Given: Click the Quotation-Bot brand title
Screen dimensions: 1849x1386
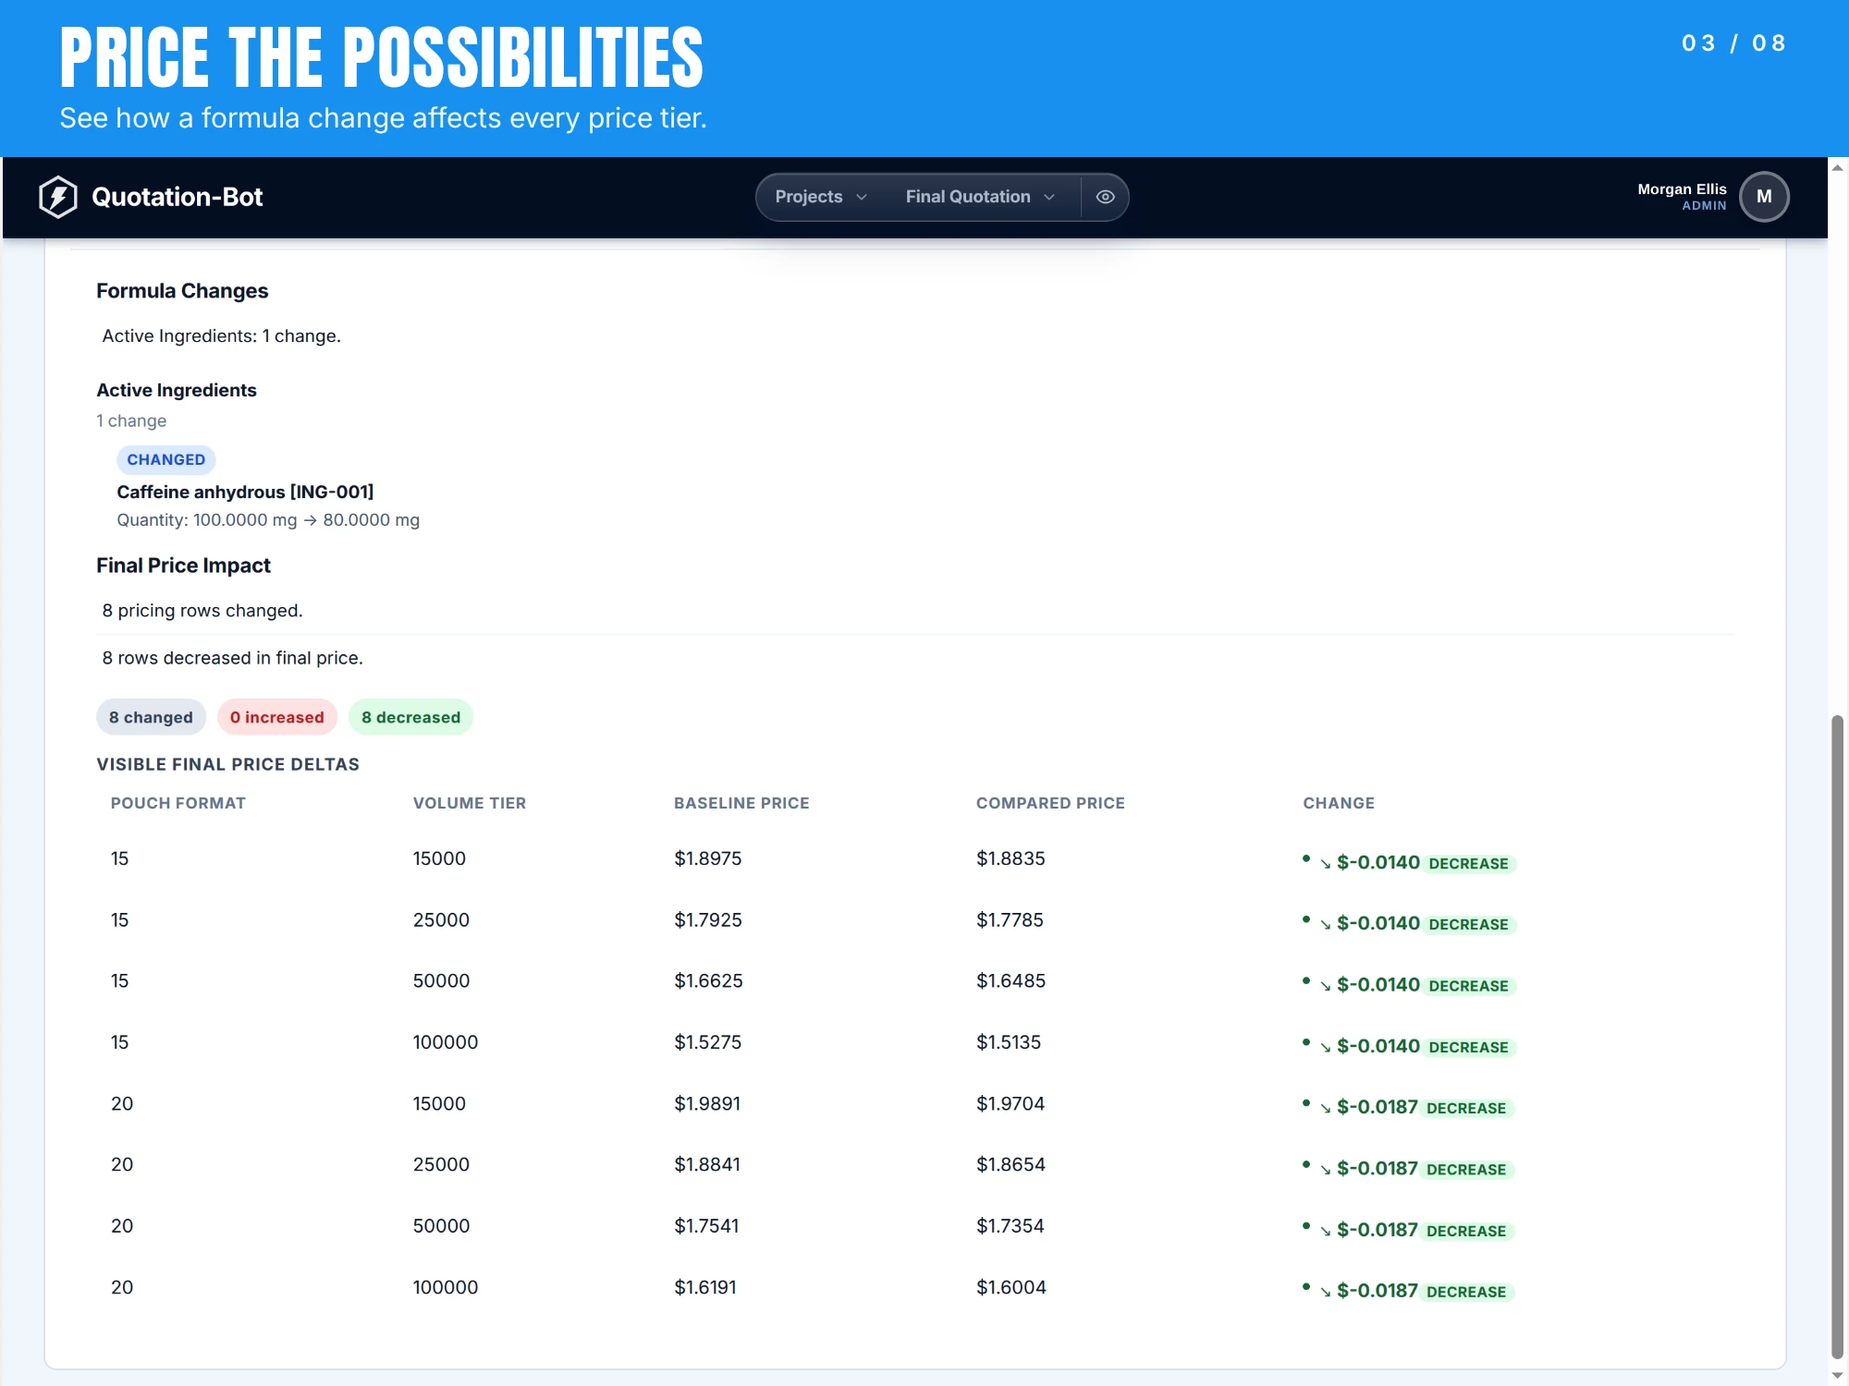Looking at the screenshot, I should 177,197.
